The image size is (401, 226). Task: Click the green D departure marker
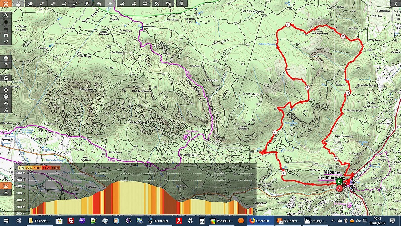click(339, 182)
